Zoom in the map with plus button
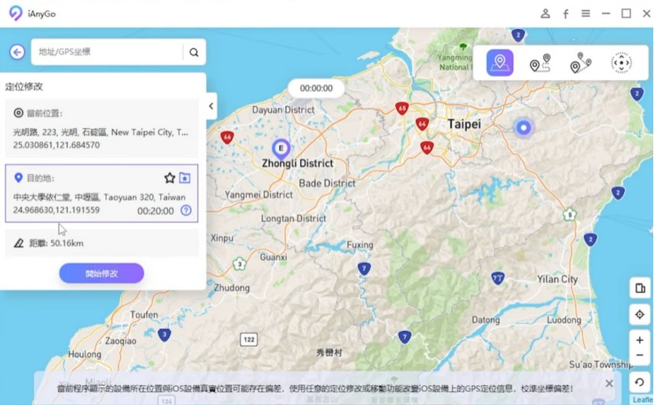 pos(640,339)
